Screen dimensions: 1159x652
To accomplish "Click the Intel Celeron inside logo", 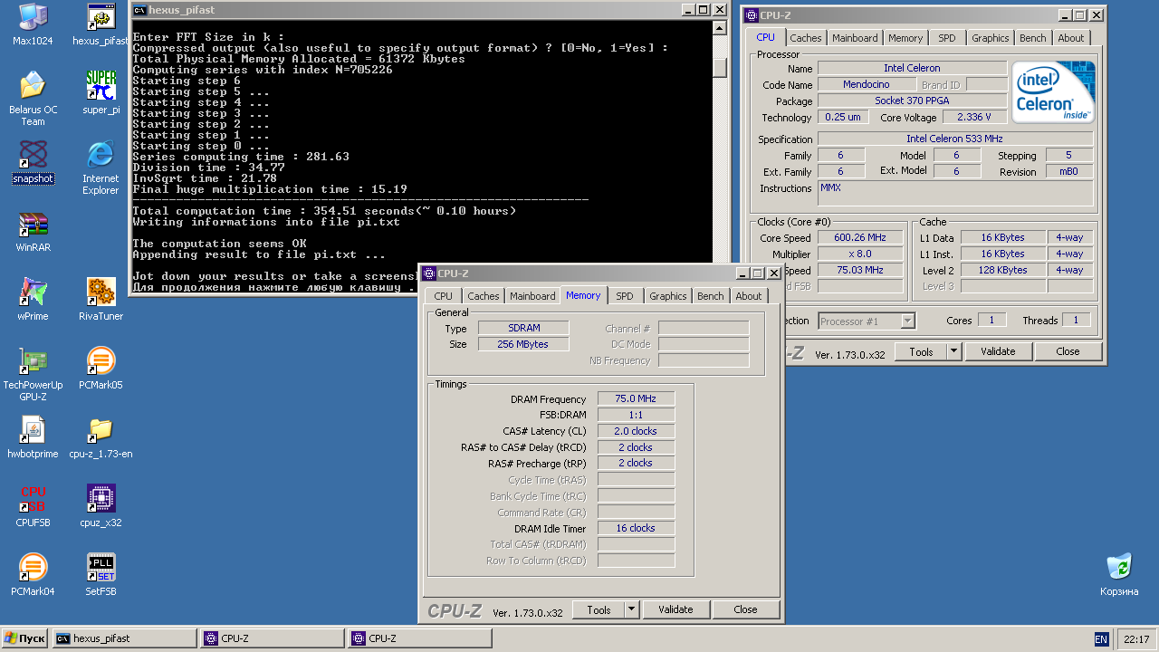I will [1053, 92].
